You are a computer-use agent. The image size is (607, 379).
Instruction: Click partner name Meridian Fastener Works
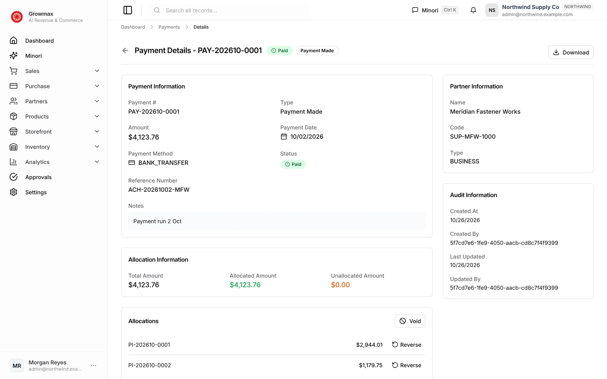coord(485,112)
